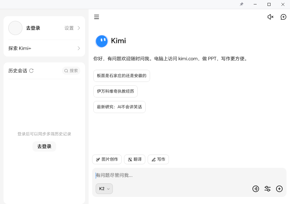Refresh the 历史会话 list icon
Screen dimensions: 290x204
[x=31, y=71]
